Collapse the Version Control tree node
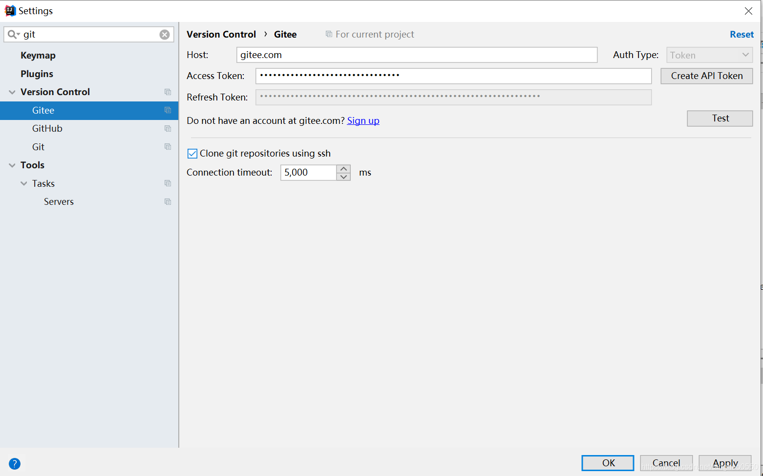The width and height of the screenshot is (763, 476). pos(12,92)
